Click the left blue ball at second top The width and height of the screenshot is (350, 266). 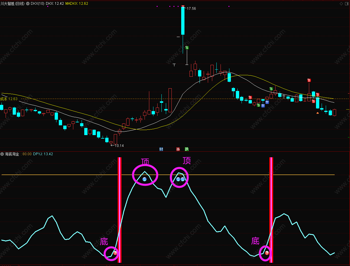tap(178, 179)
